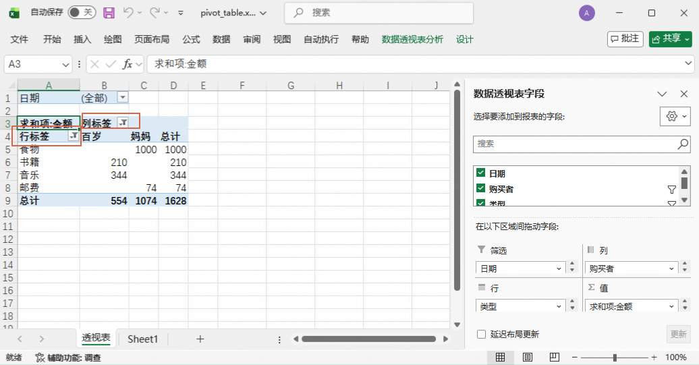Click the zoom slider handle
The height and width of the screenshot is (365, 699).
coord(615,358)
